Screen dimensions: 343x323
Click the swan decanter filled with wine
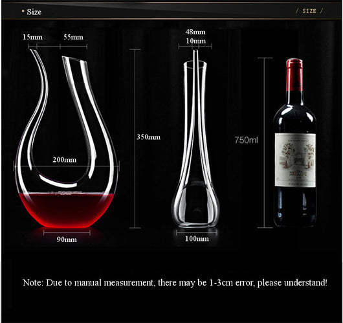click(67, 139)
